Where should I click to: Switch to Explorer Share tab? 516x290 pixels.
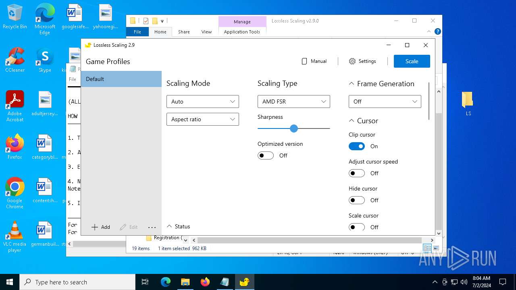click(184, 32)
